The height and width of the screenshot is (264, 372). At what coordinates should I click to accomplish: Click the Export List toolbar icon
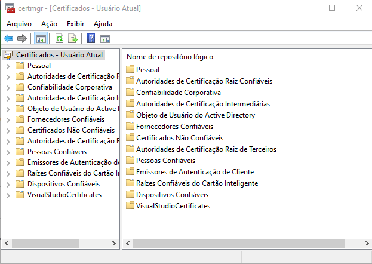coord(73,39)
